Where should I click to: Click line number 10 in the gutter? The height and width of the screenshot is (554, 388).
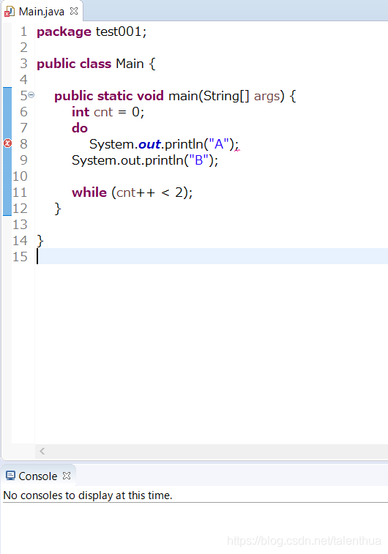[20, 176]
